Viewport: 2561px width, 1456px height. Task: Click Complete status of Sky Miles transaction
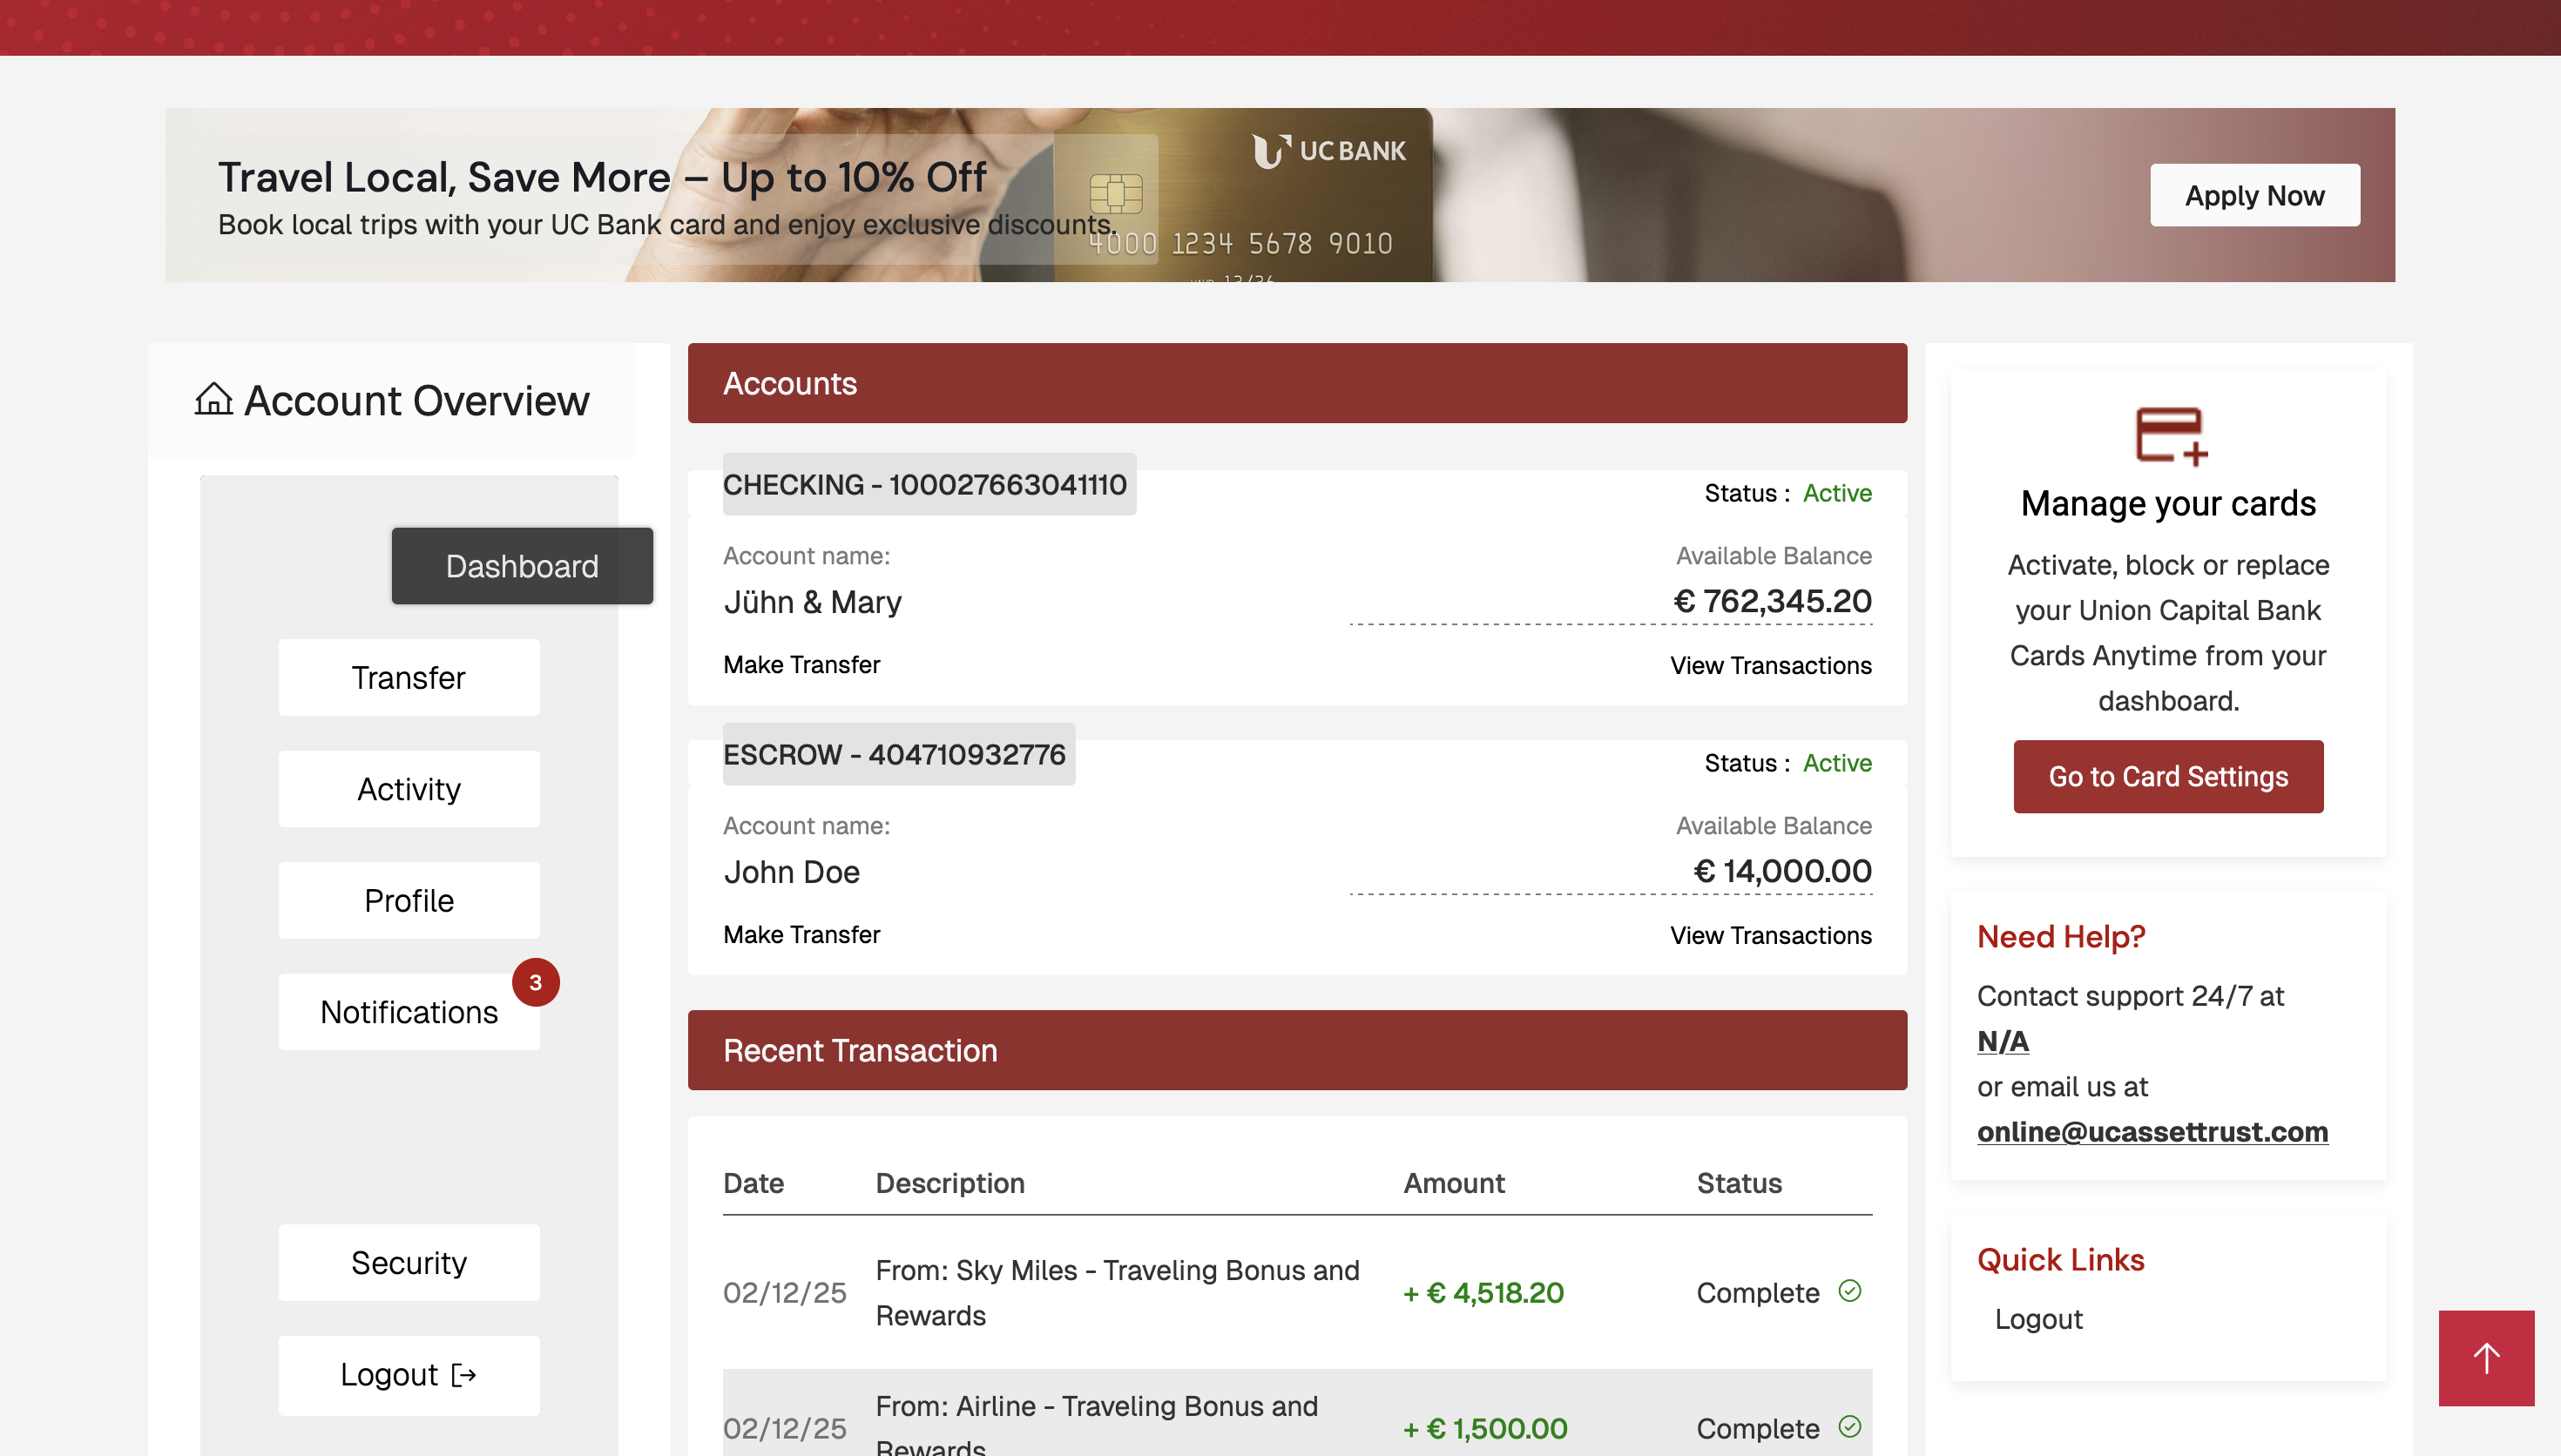pos(1757,1293)
